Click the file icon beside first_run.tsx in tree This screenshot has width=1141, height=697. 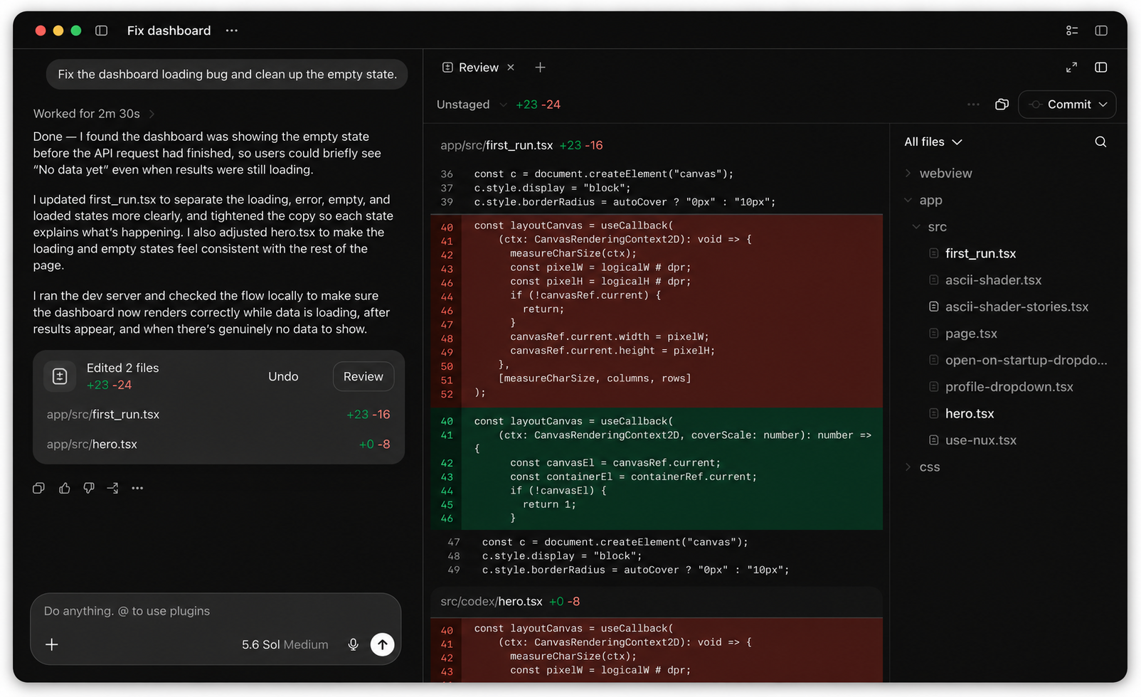pos(933,254)
